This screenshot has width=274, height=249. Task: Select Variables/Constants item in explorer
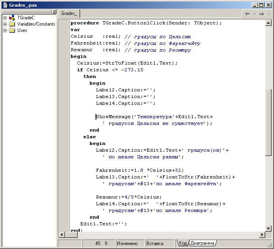(x=36, y=24)
